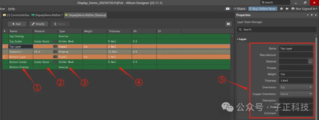Click the Name column header

21,31
